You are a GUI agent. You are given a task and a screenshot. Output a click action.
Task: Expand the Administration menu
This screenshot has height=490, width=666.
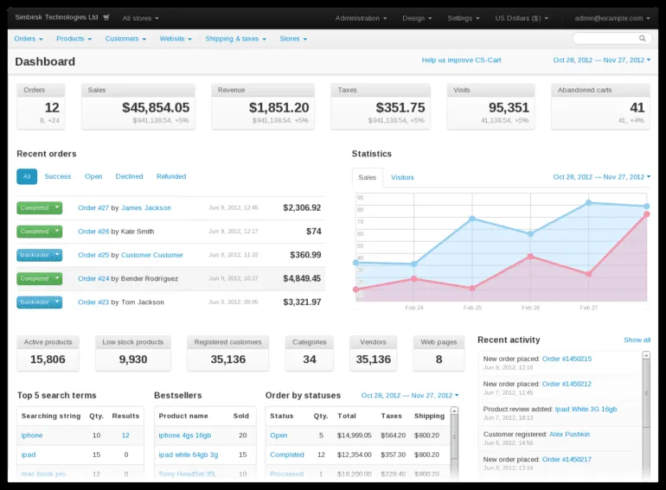point(361,17)
